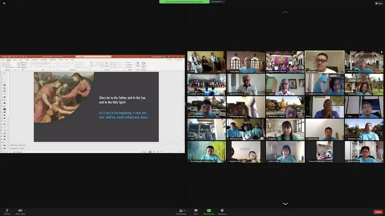Open the Home tab in PowerPoint

pyautogui.click(x=9, y=60)
